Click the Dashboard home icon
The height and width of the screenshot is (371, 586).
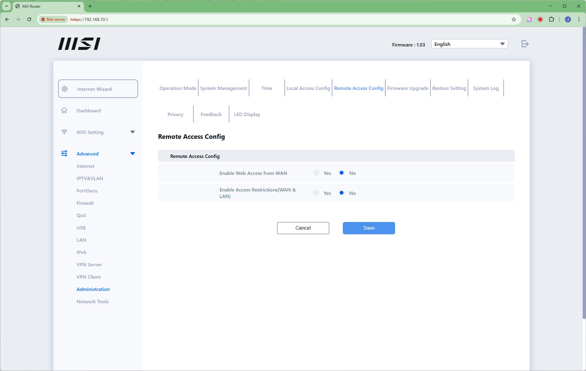pyautogui.click(x=64, y=111)
